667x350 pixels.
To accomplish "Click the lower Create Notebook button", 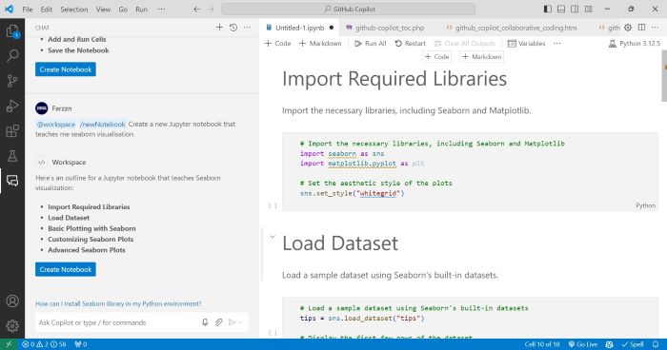I will 66,269.
